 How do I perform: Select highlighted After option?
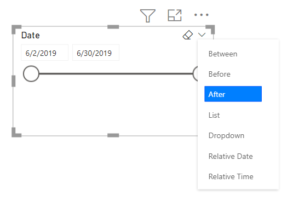pos(233,94)
